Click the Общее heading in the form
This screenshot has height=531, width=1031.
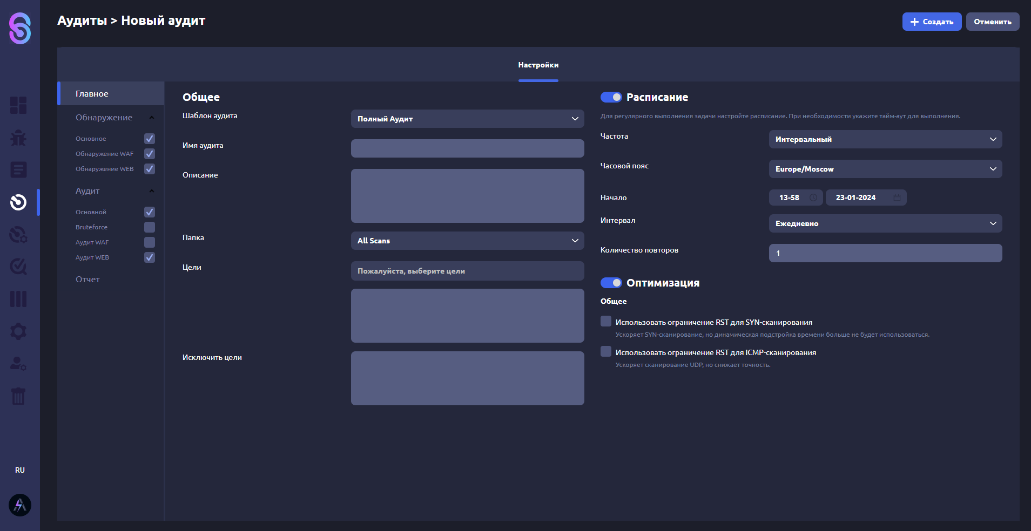[201, 97]
